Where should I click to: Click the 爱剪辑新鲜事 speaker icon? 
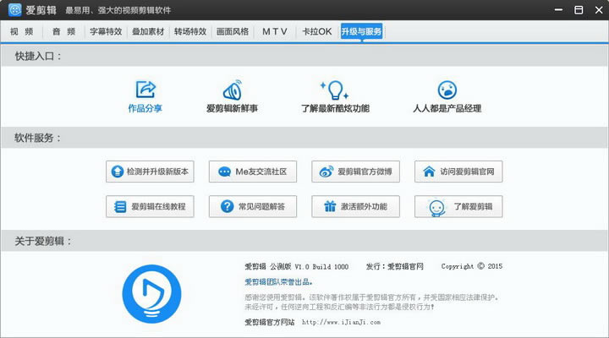click(233, 90)
